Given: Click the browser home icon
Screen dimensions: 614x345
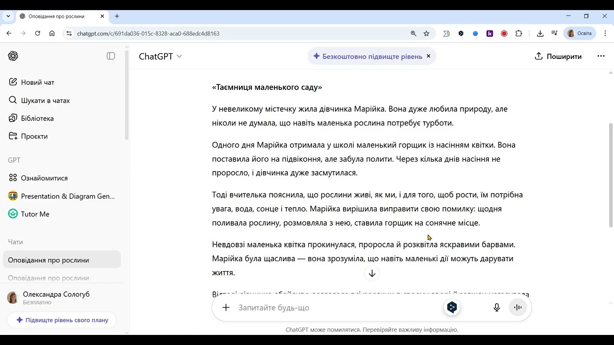Looking at the screenshot, I should tap(52, 34).
